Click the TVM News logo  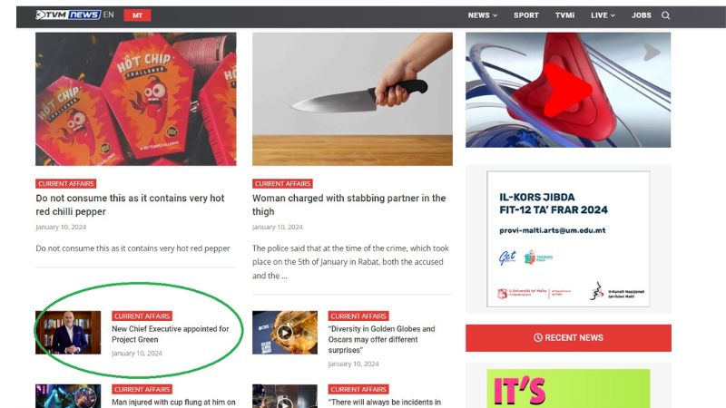coord(68,15)
